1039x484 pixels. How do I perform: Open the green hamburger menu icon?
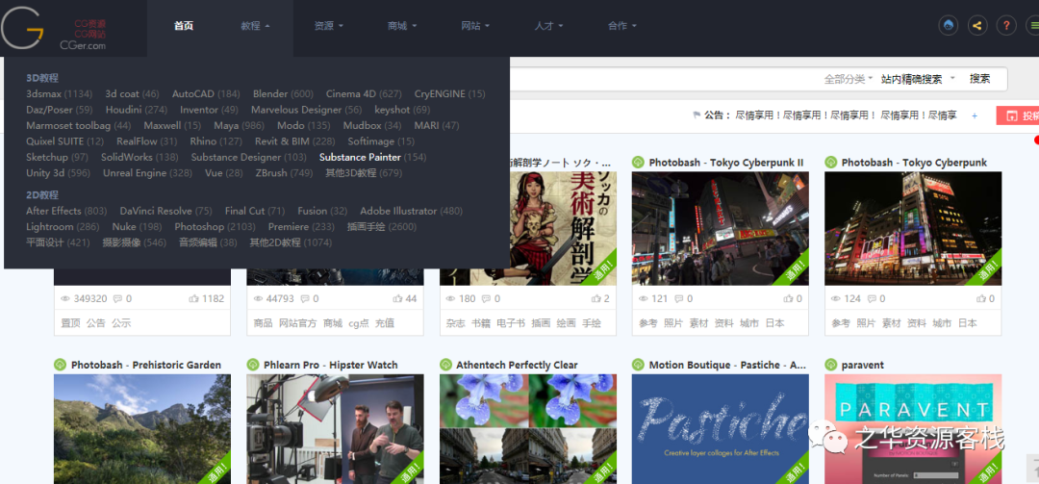click(x=1033, y=26)
